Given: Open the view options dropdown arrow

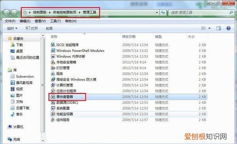Looking at the screenshot, I should click(209, 28).
